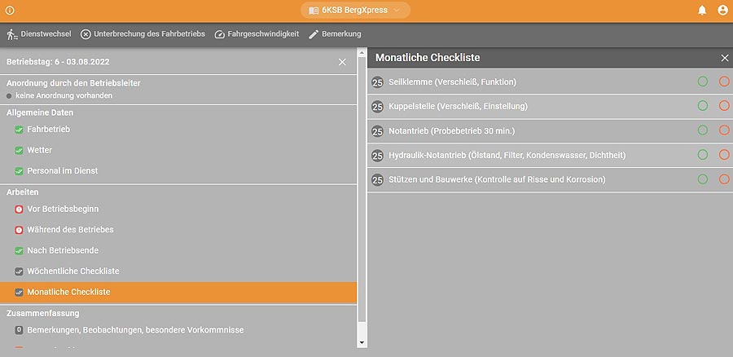Set Stützen und Bauwerke red status circle
733x357 pixels.
(x=723, y=179)
